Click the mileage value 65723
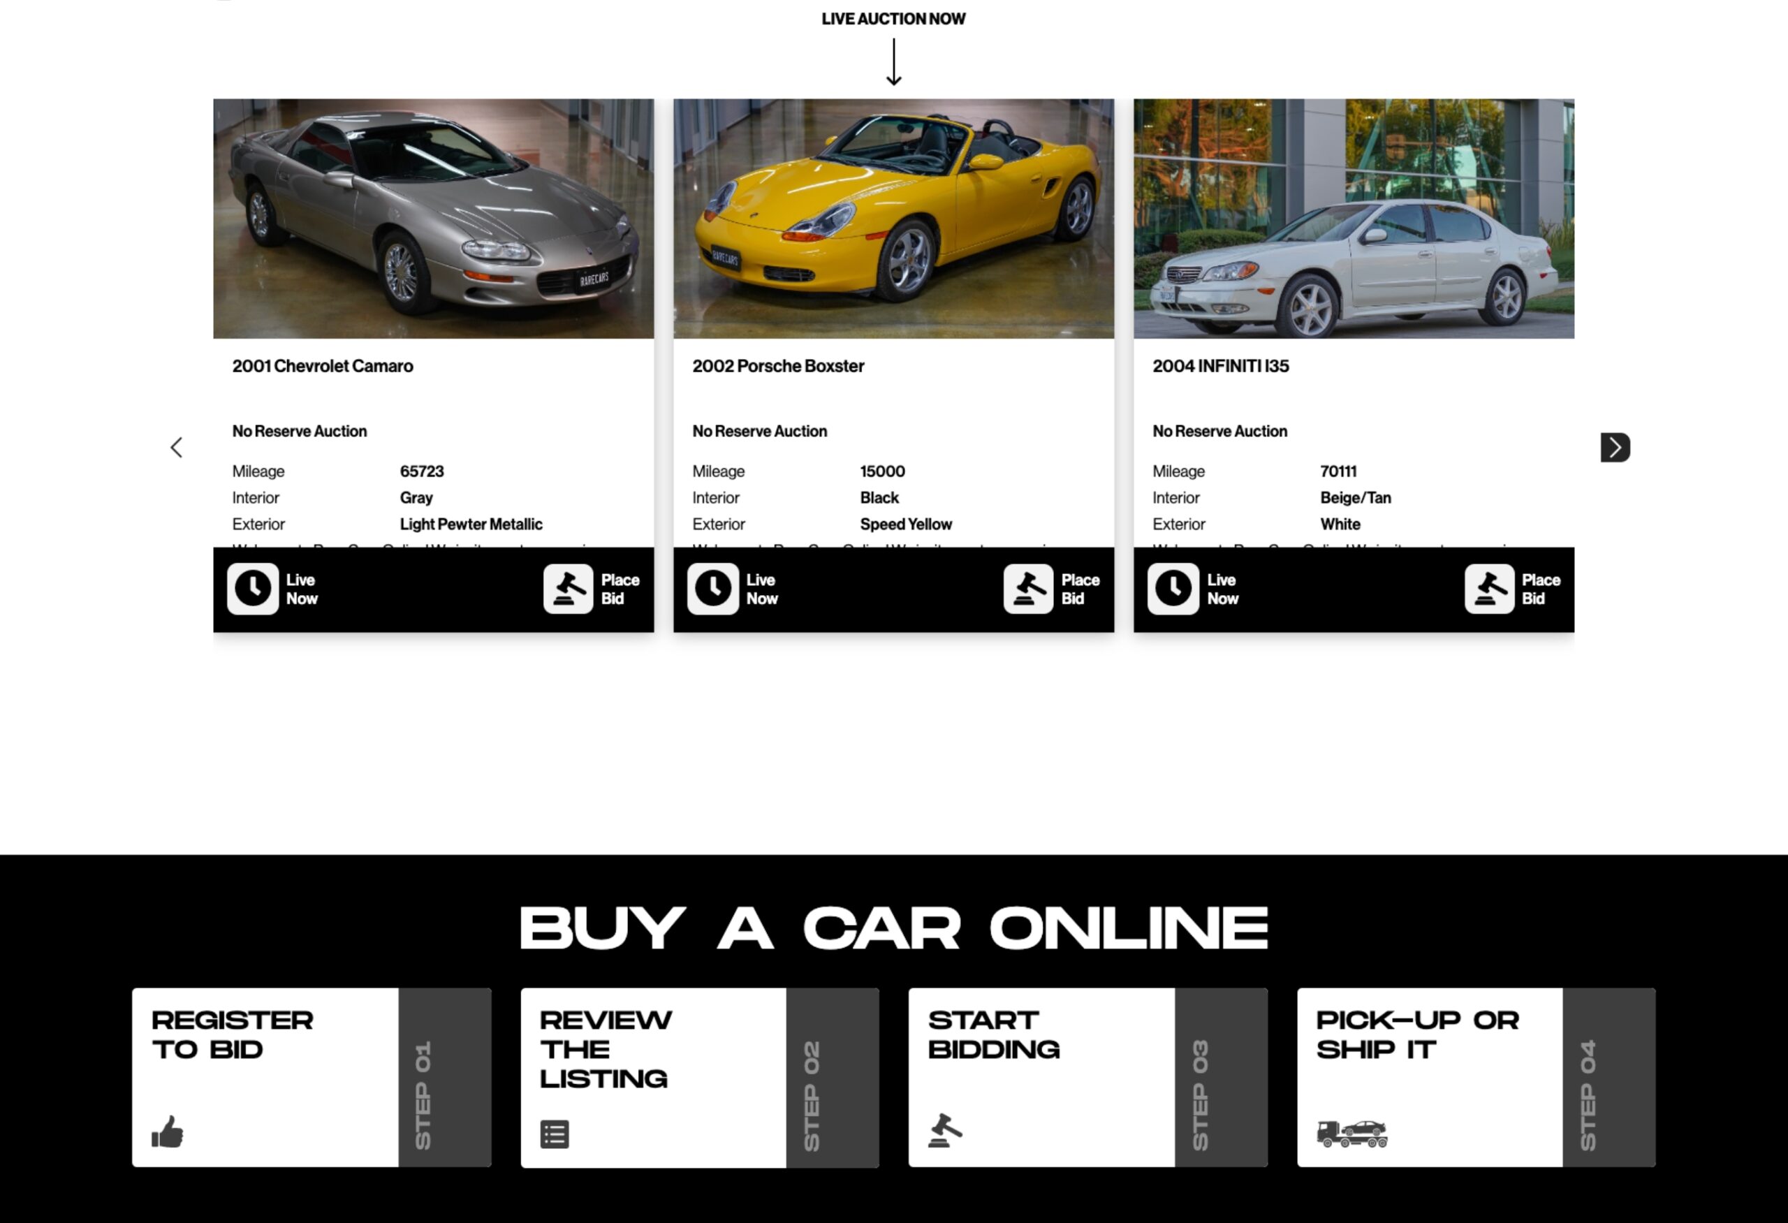The image size is (1788, 1223). pos(422,471)
